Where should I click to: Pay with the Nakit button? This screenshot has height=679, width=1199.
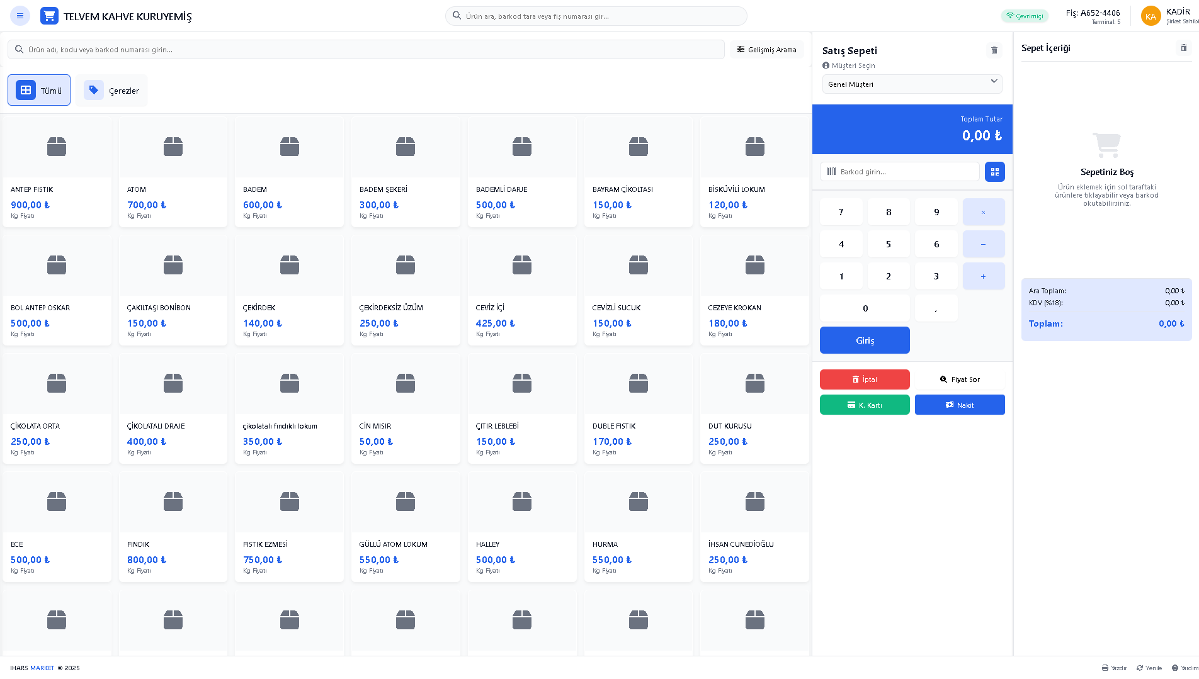pyautogui.click(x=959, y=405)
